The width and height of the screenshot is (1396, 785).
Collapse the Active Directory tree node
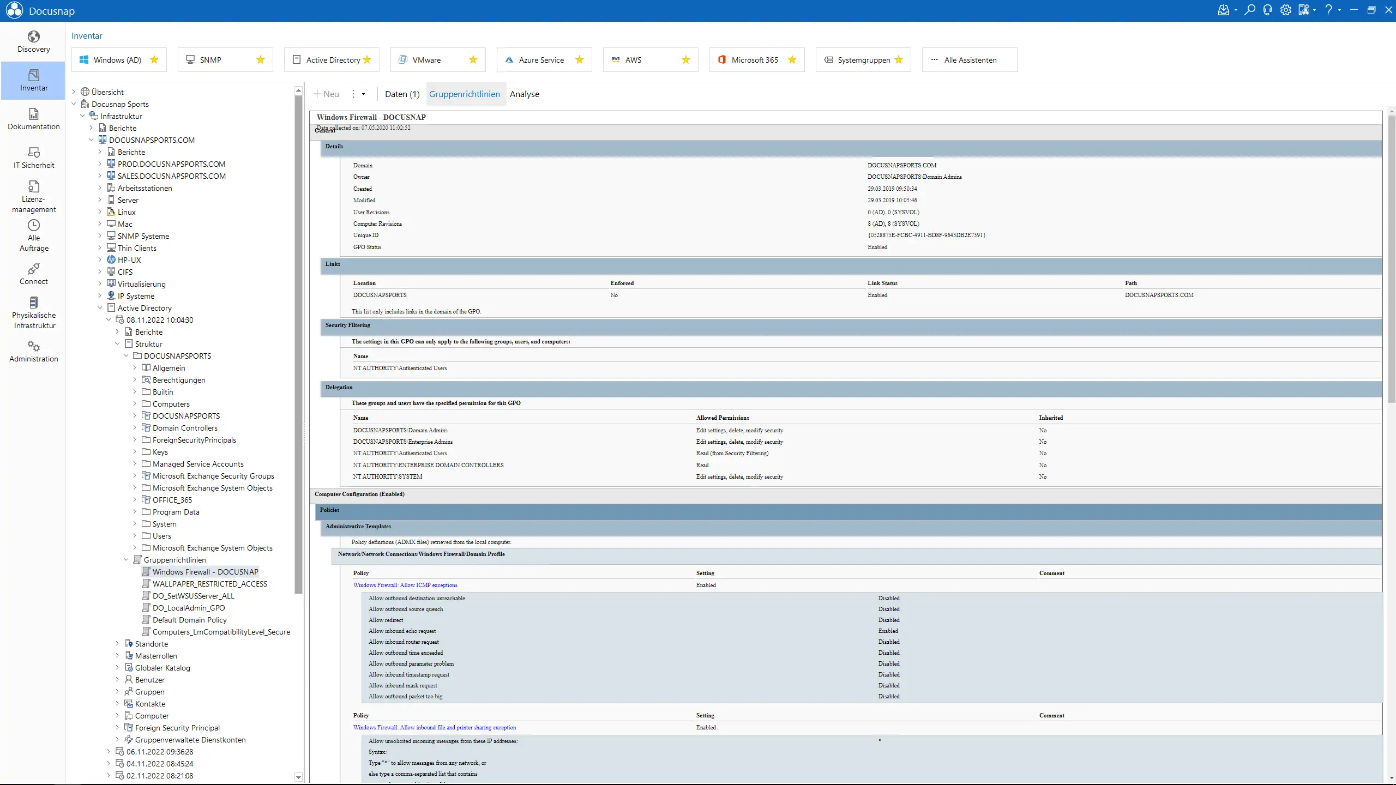(x=100, y=307)
